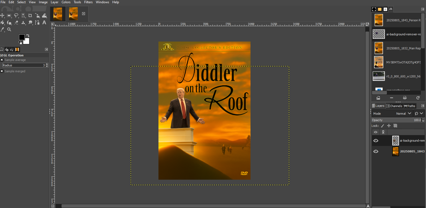
Task: Toggle Sample average checkbox
Action: 2,60
